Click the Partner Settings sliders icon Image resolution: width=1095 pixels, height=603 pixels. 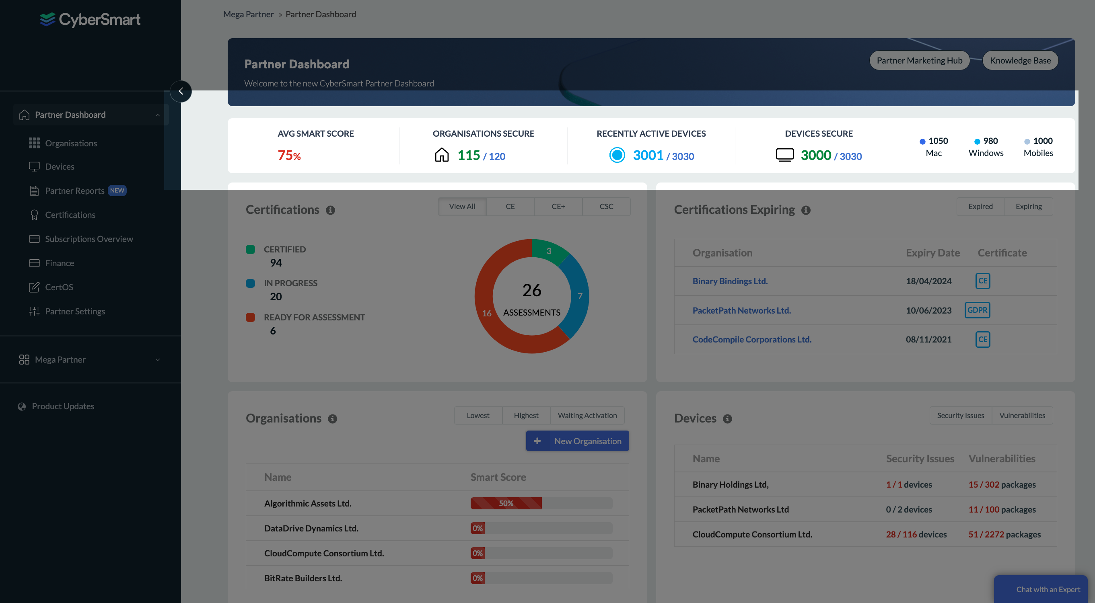pyautogui.click(x=34, y=311)
